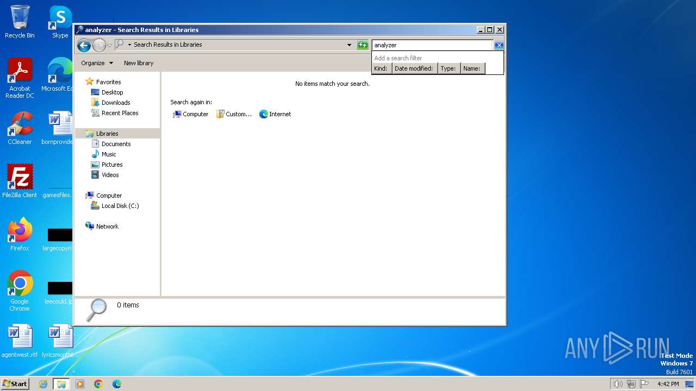Image resolution: width=696 pixels, height=391 pixels.
Task: Click the volume speaker tray icon
Action: (618, 384)
